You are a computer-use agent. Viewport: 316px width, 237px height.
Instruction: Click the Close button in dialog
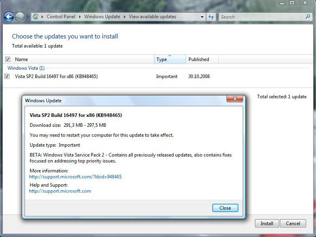click(x=225, y=208)
